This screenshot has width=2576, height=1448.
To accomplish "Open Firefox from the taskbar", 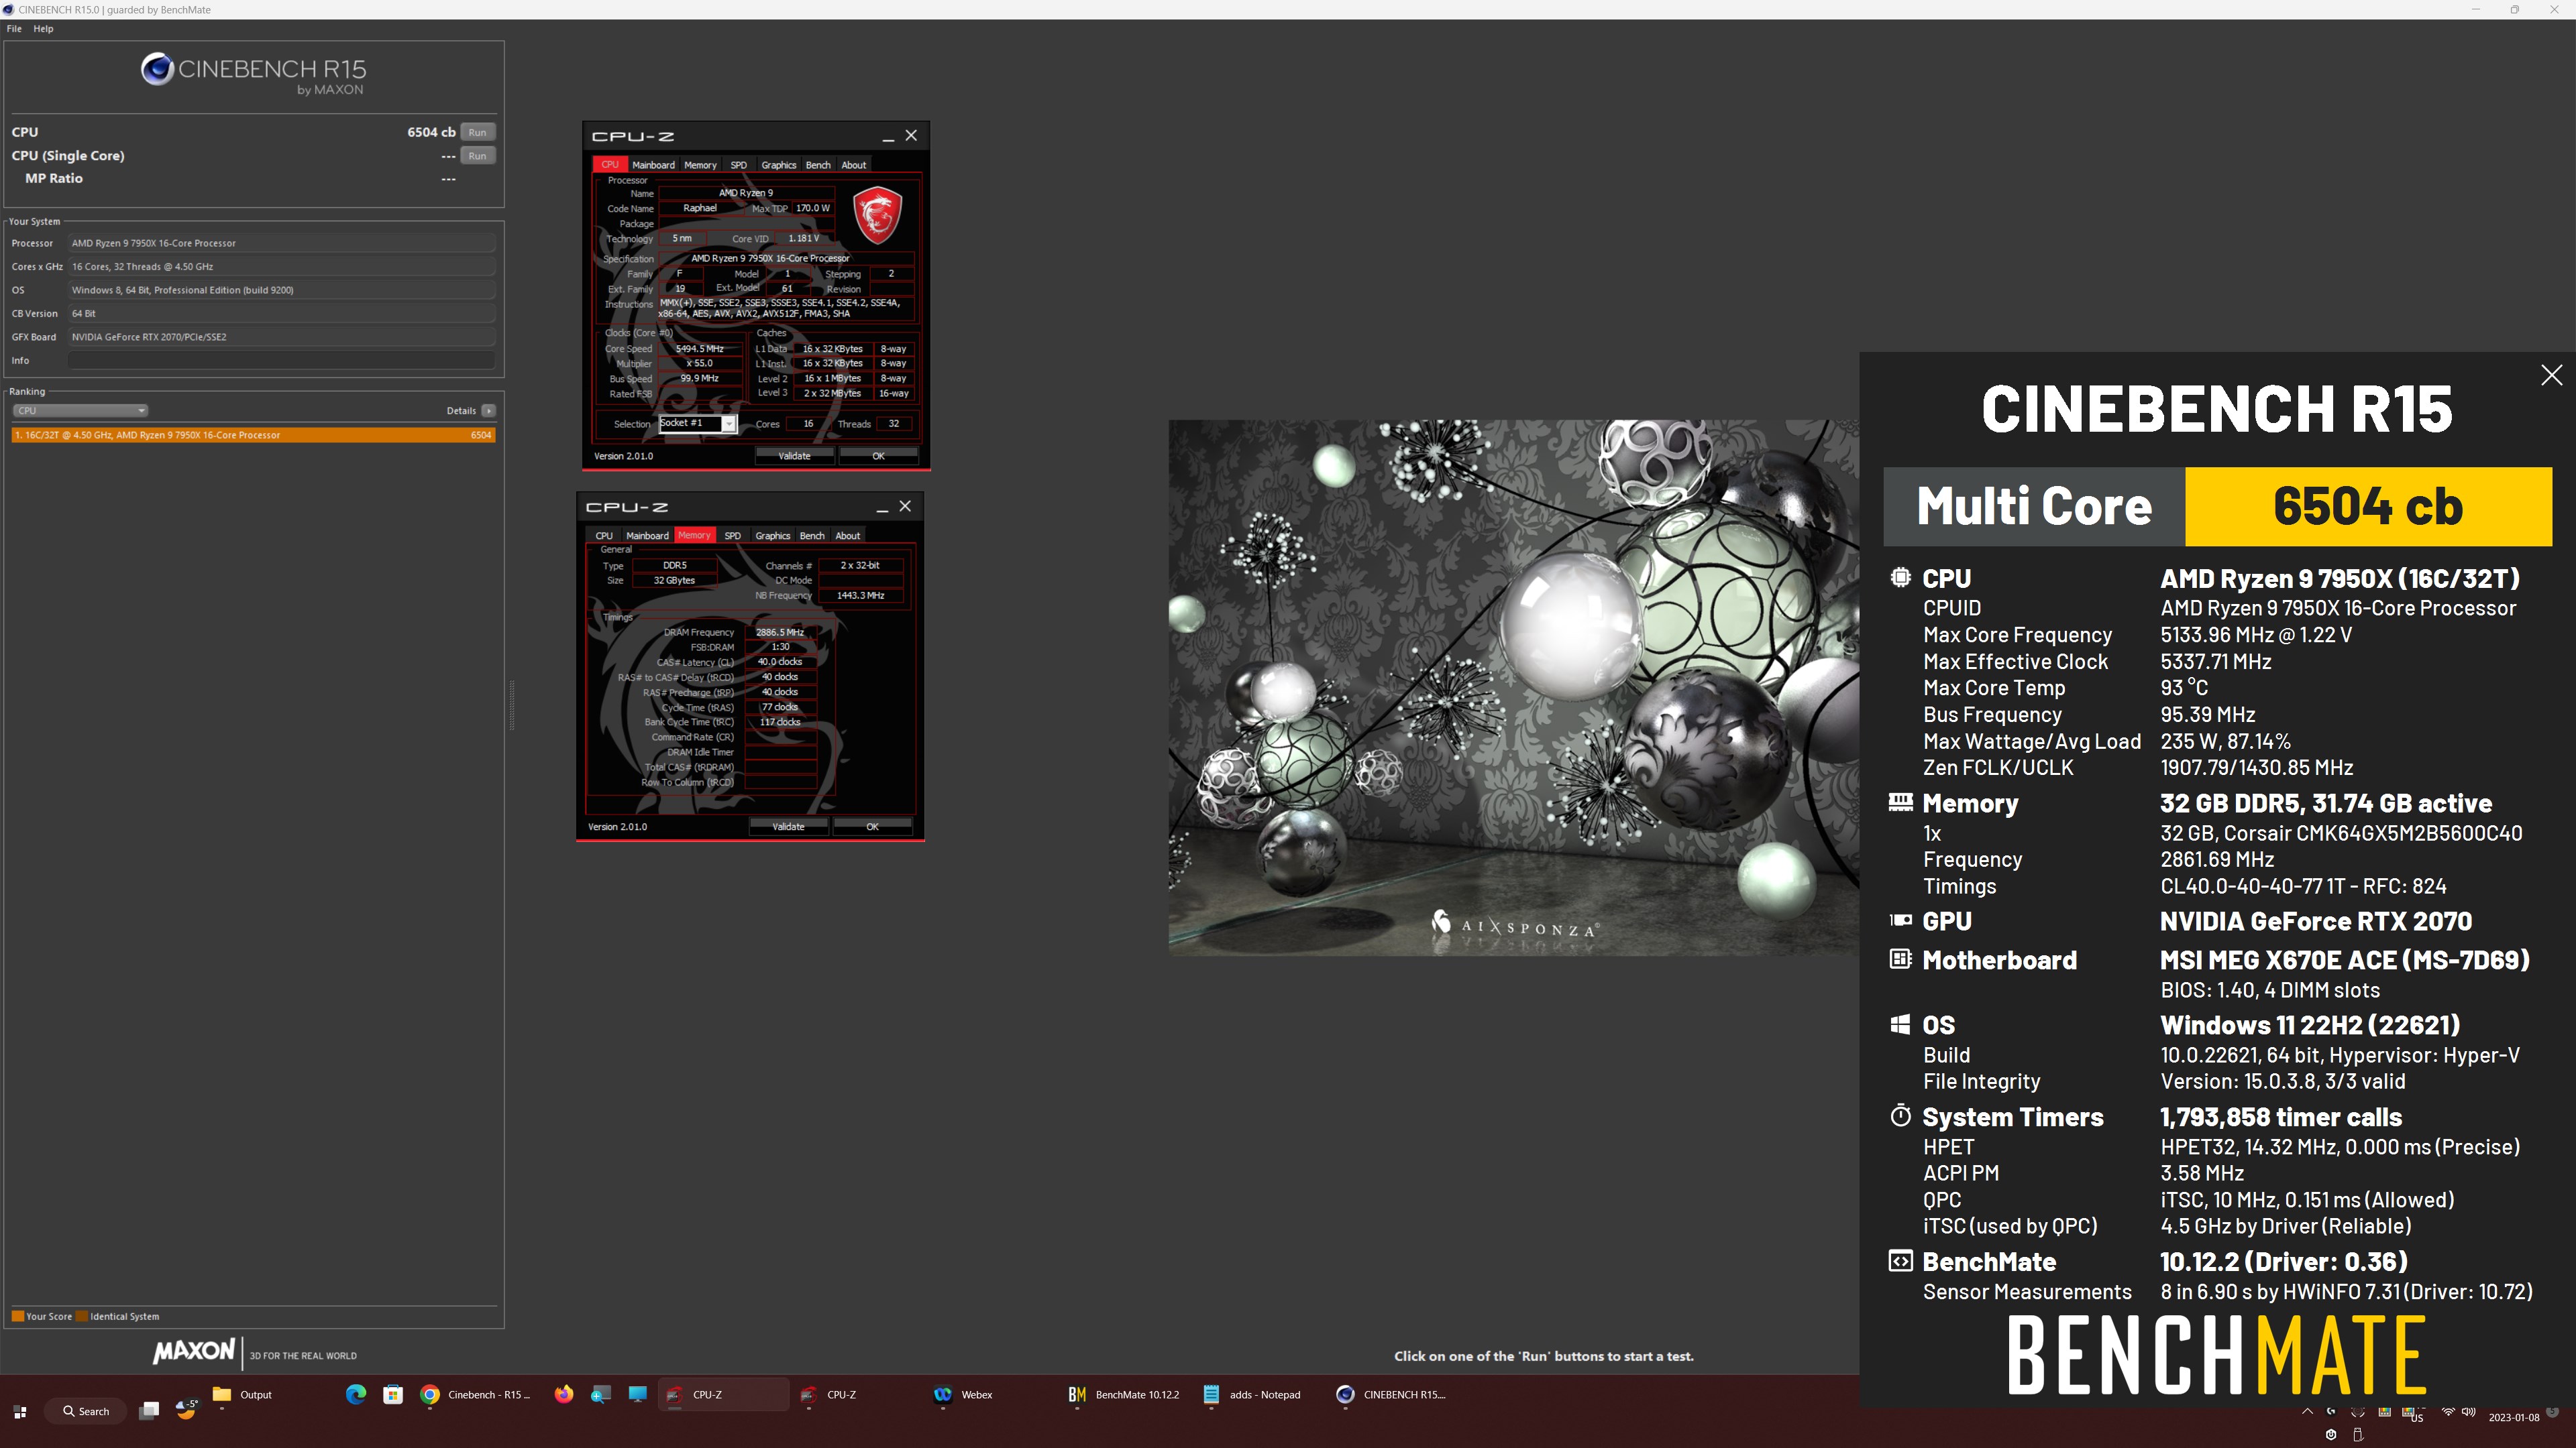I will pyautogui.click(x=564, y=1394).
